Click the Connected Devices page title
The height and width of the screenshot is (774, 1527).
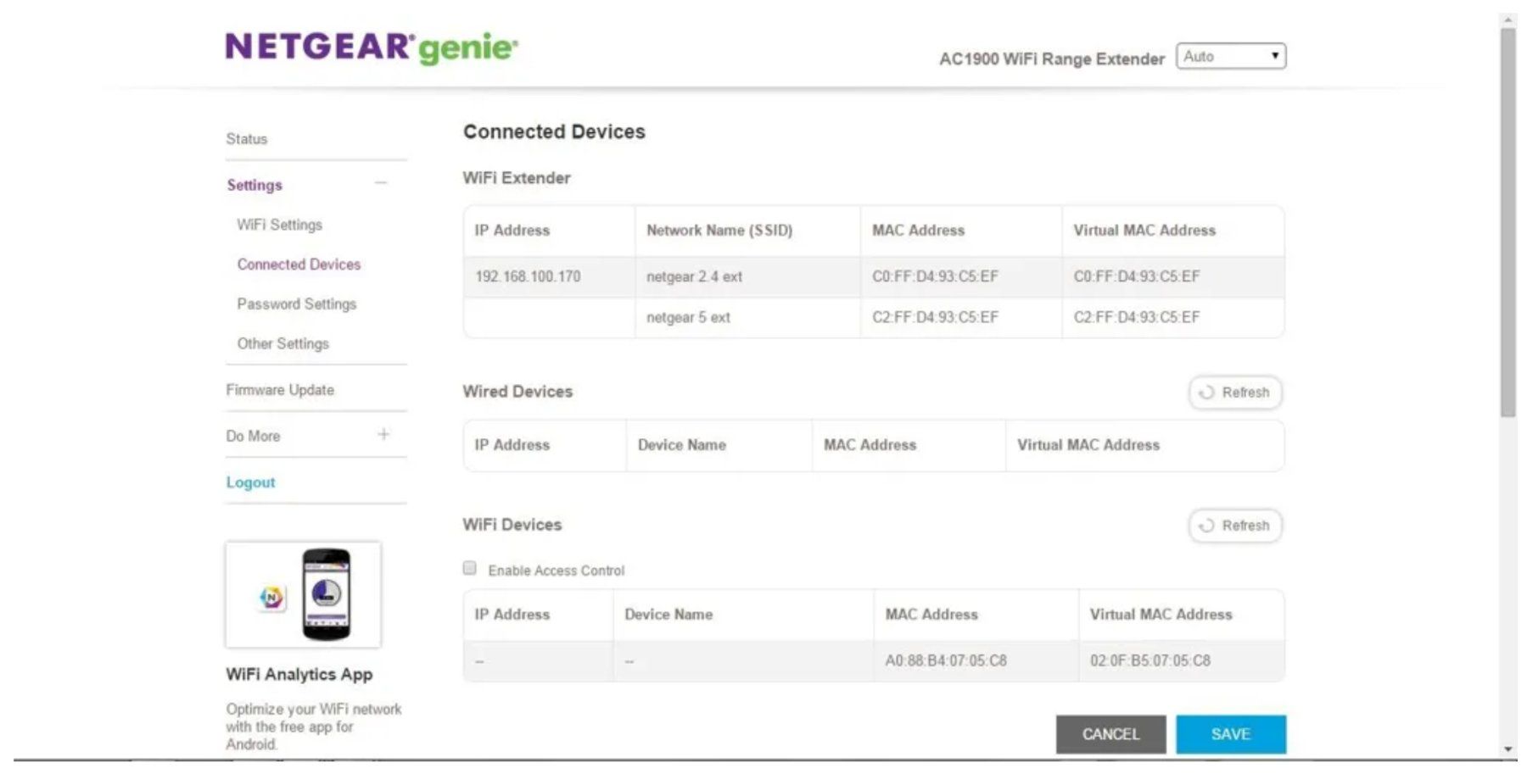click(554, 131)
